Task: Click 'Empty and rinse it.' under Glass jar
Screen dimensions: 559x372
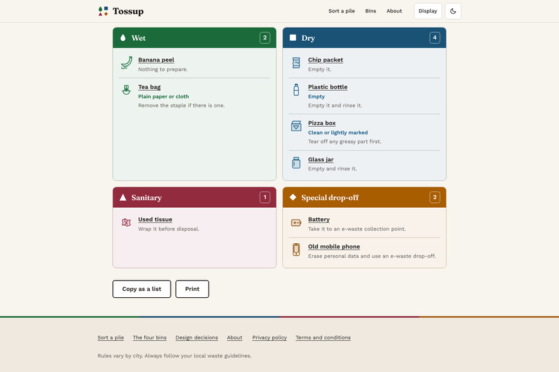Action: click(x=332, y=169)
